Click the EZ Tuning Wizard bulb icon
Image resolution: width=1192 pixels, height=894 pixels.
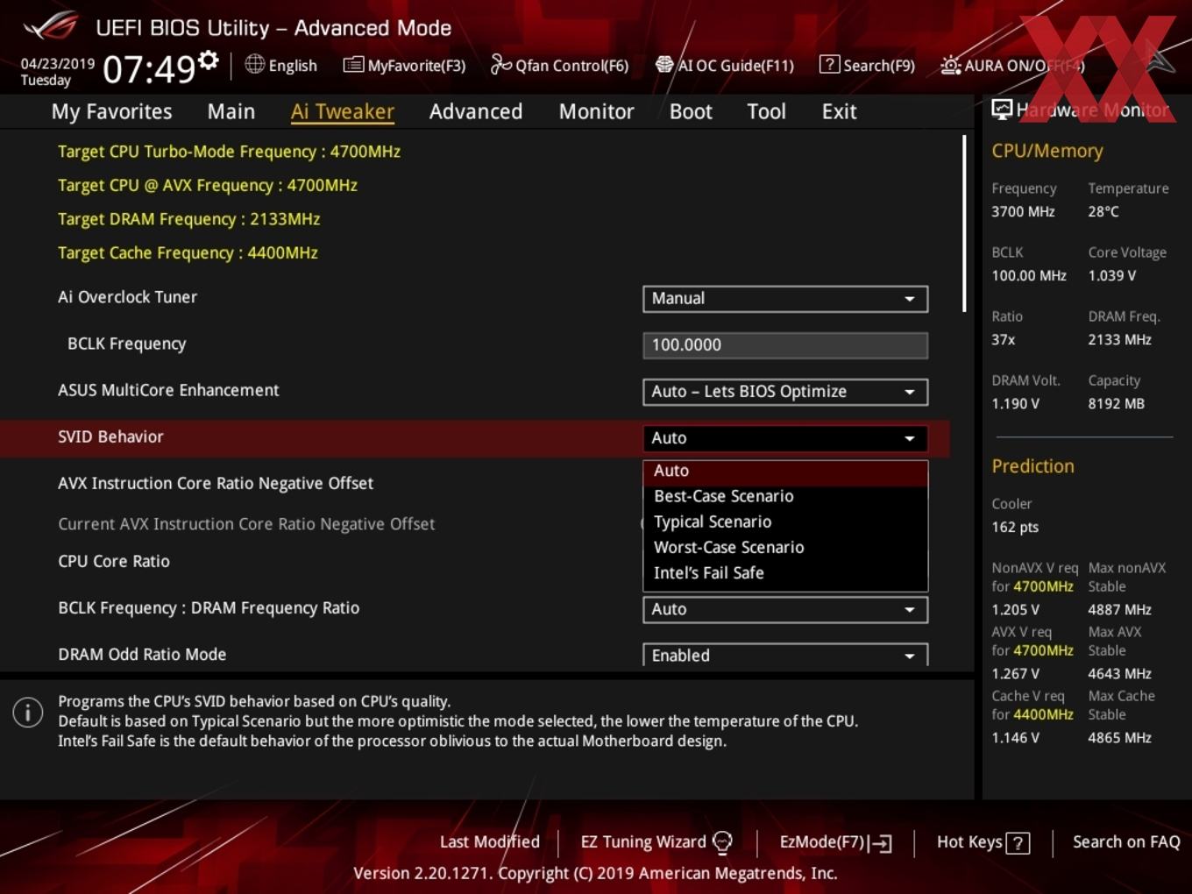(x=722, y=842)
